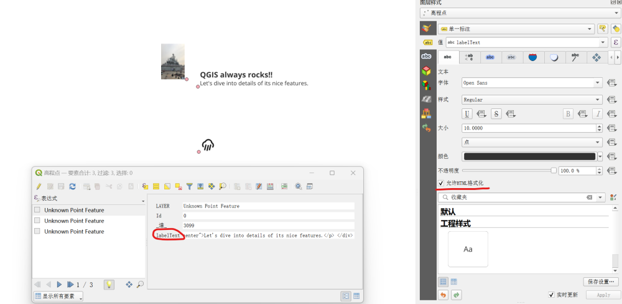Select the Aa text format thumbnail

[x=468, y=249]
